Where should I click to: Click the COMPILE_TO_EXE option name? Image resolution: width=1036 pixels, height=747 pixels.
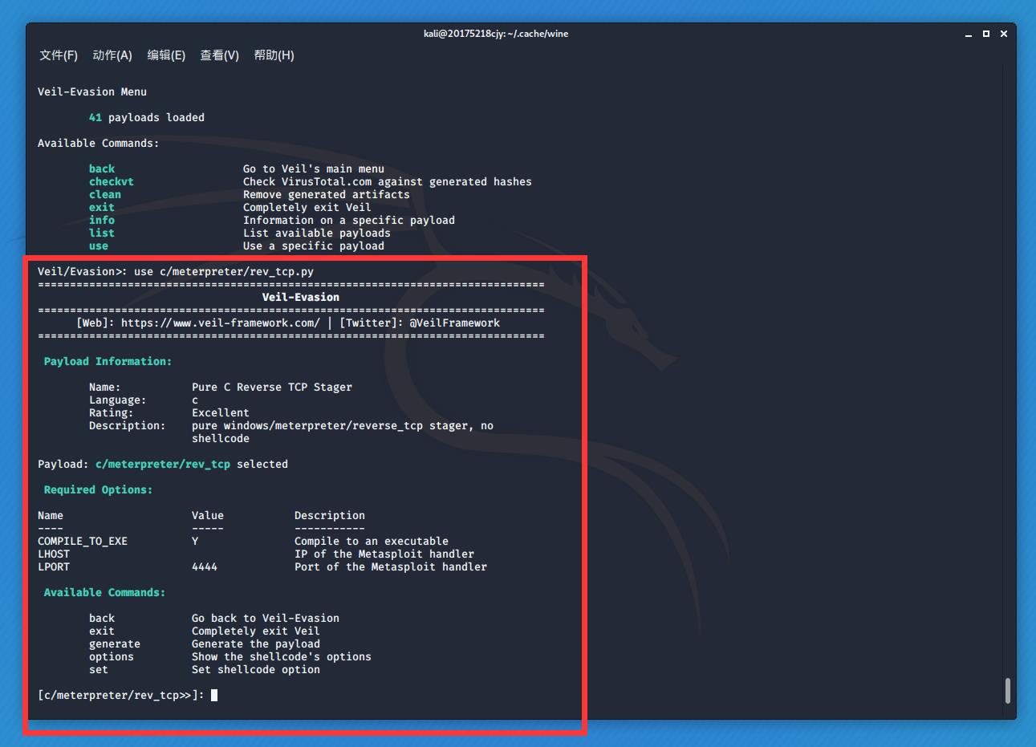click(83, 541)
